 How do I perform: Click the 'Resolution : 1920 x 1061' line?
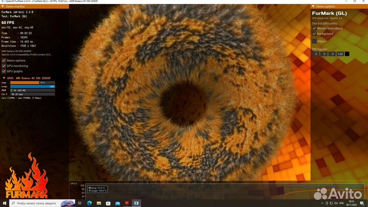[18, 46]
